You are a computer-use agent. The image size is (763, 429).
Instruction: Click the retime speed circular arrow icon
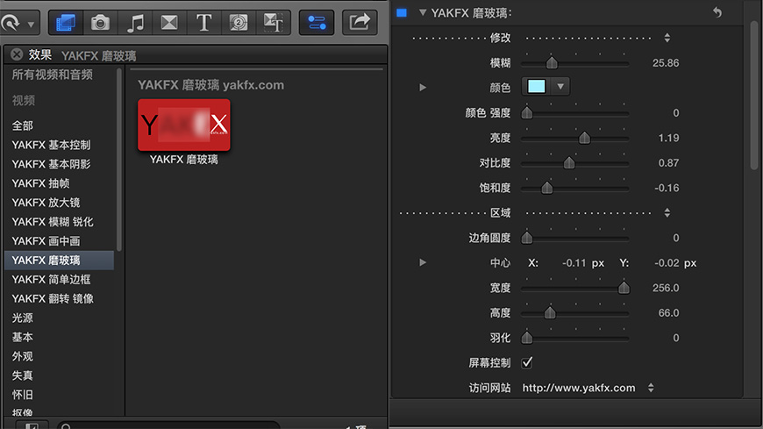(11, 23)
